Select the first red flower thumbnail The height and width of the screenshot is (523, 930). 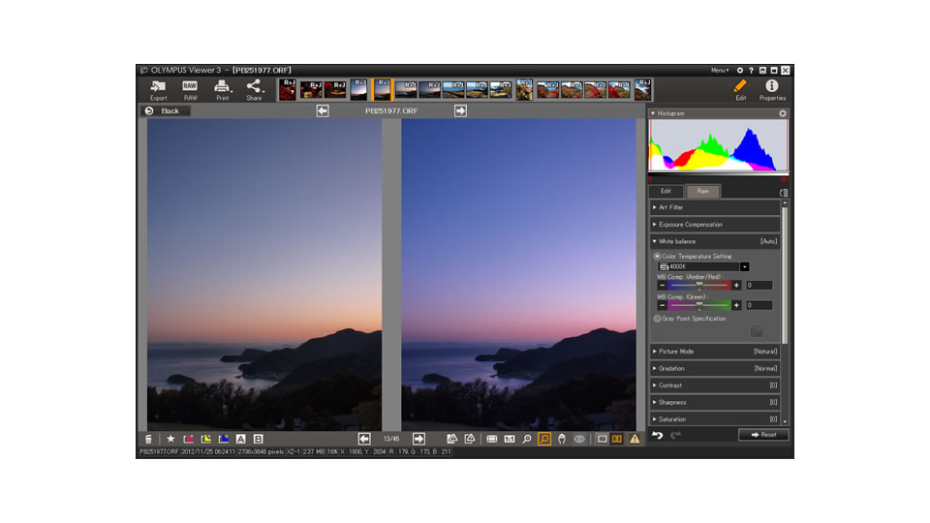[287, 89]
